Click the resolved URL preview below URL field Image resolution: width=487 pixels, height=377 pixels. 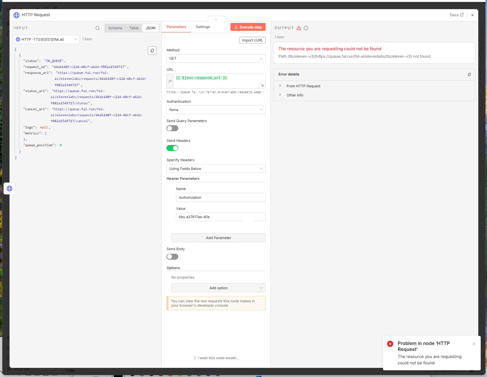pos(216,92)
